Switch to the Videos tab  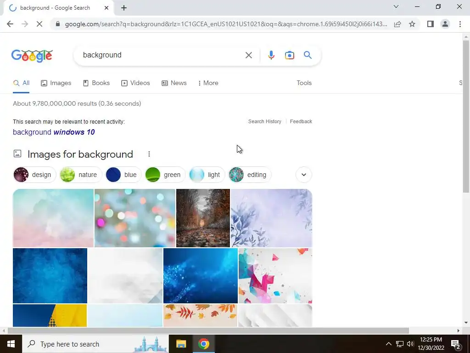[135, 83]
